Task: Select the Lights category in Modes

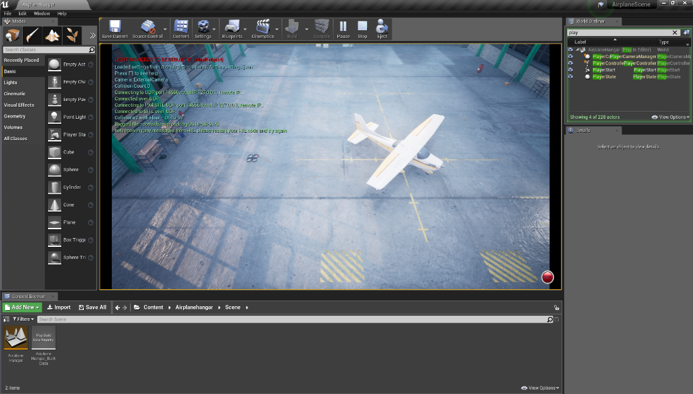Action: pyautogui.click(x=11, y=83)
